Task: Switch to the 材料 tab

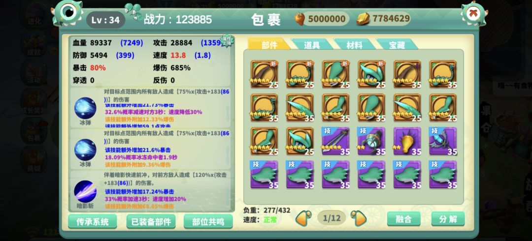Action: coord(354,44)
